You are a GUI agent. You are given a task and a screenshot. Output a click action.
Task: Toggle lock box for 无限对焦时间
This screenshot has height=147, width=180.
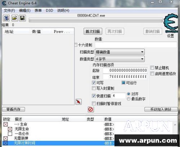(5, 143)
